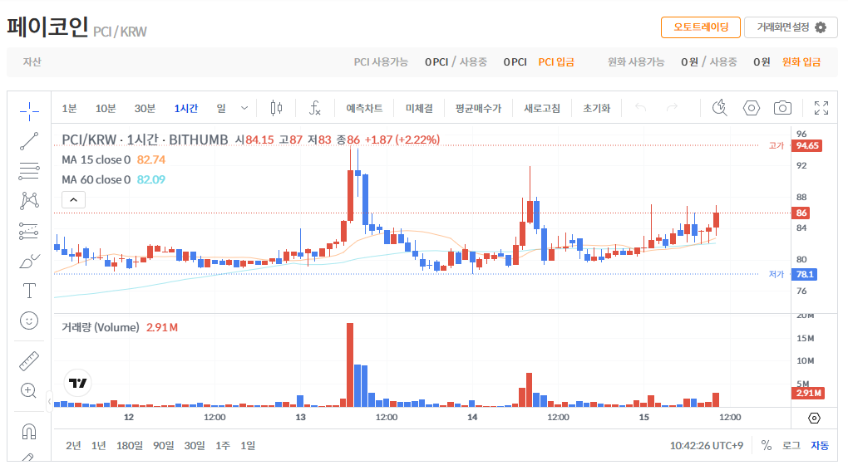The image size is (848, 470).
Task: Enter fullscreen chart mode
Action: tap(821, 108)
